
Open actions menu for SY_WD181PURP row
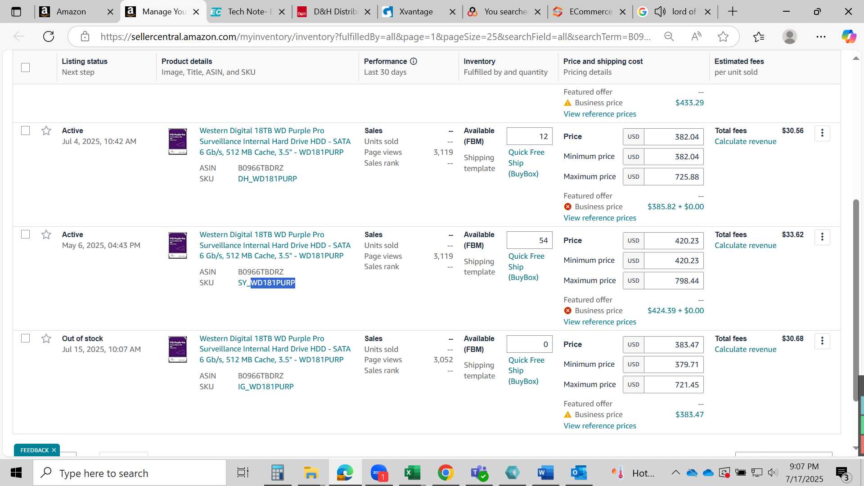coord(822,237)
